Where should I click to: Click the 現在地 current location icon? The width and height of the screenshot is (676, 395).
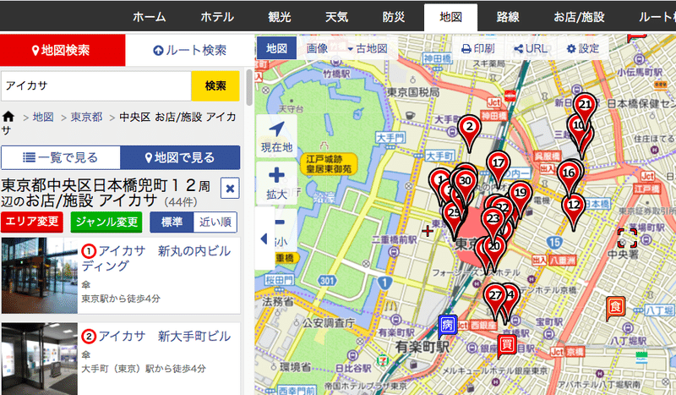[276, 136]
